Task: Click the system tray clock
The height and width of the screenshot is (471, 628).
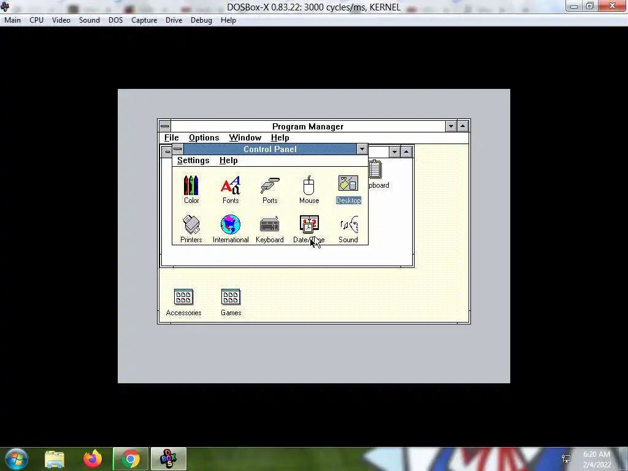Action: point(597,459)
